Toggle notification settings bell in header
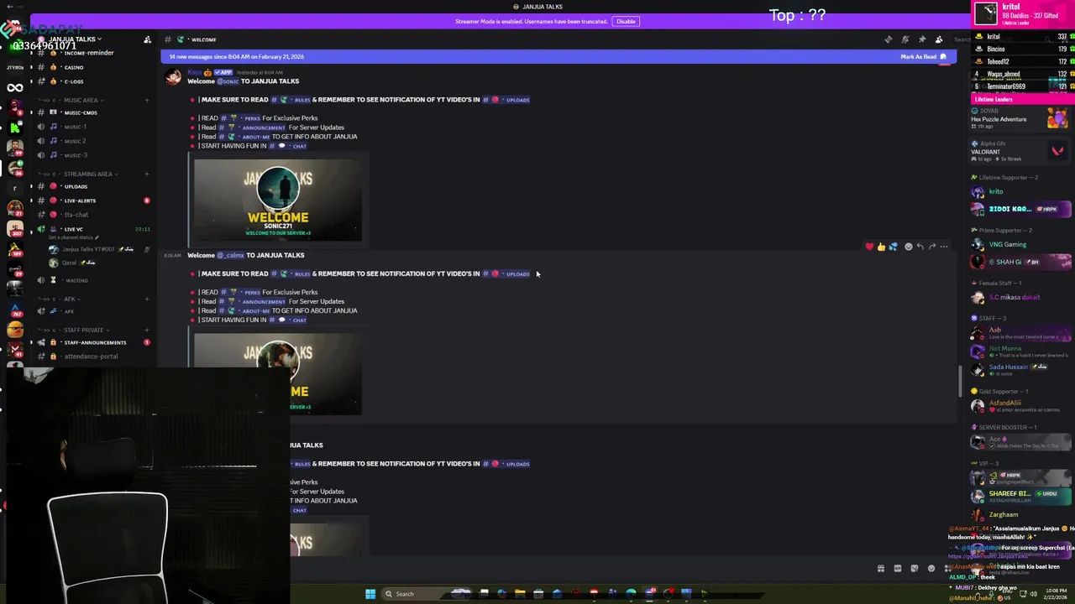This screenshot has height=604, width=1075. point(905,39)
